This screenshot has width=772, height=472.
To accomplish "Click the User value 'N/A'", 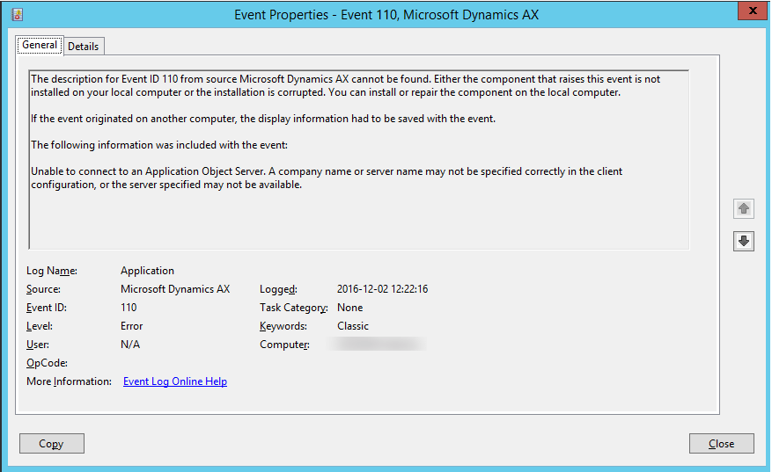I will 130,345.
